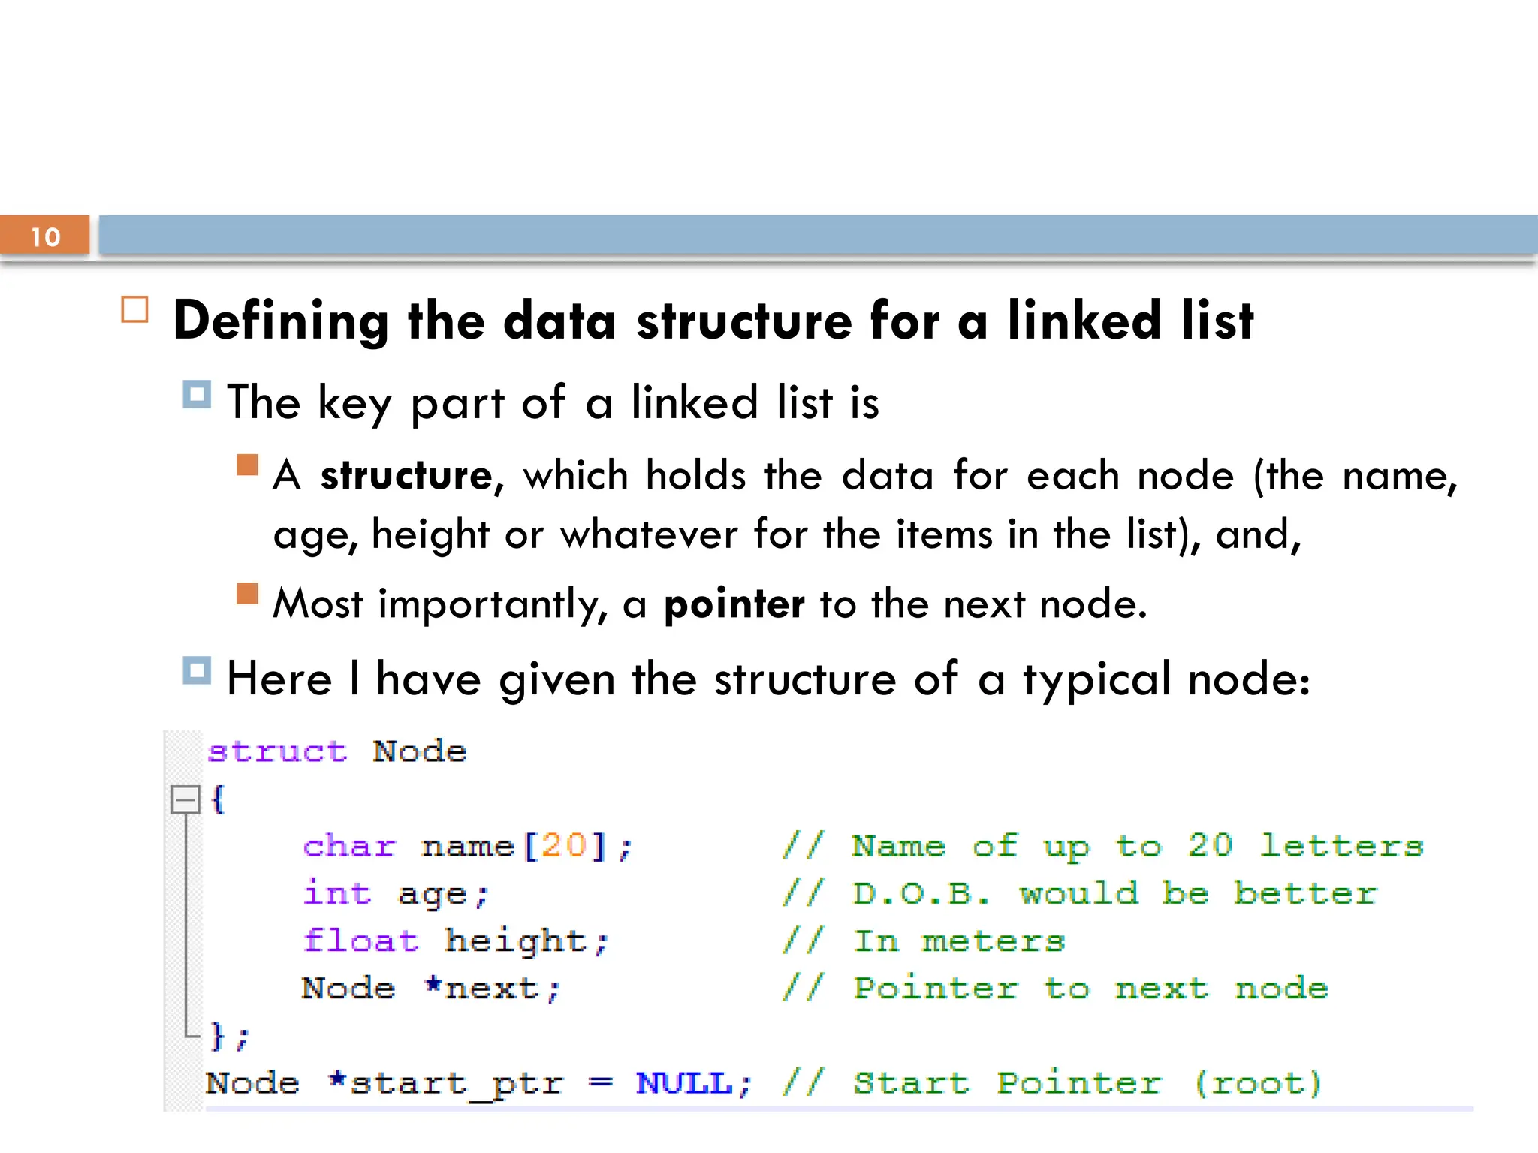Click the slide number 10 badge
This screenshot has width=1538, height=1153.
click(45, 236)
